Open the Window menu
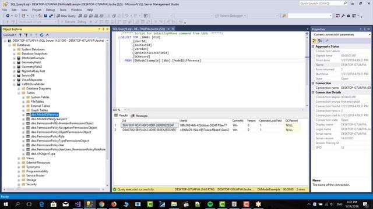 [76, 10]
